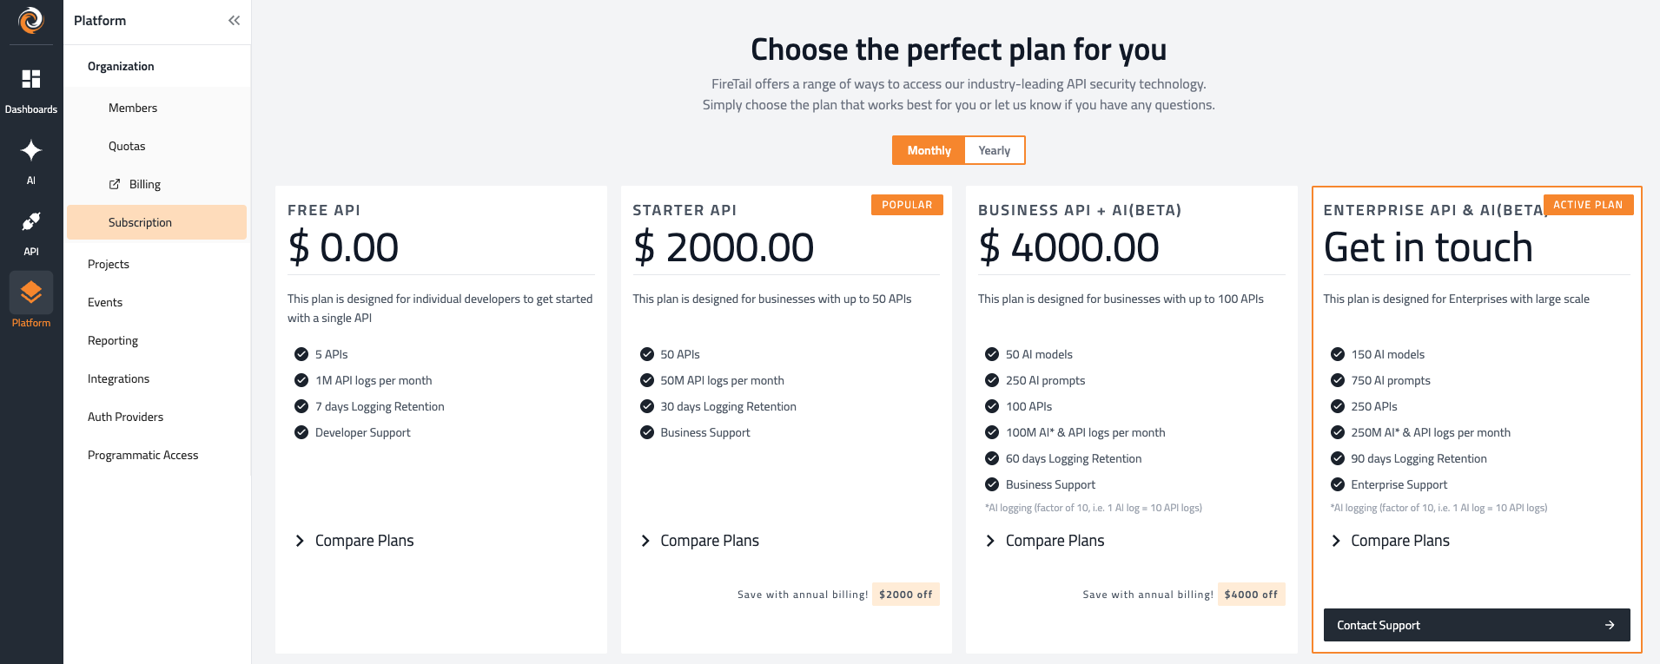Open the API plug icon section
This screenshot has width=1660, height=664.
coord(31,222)
